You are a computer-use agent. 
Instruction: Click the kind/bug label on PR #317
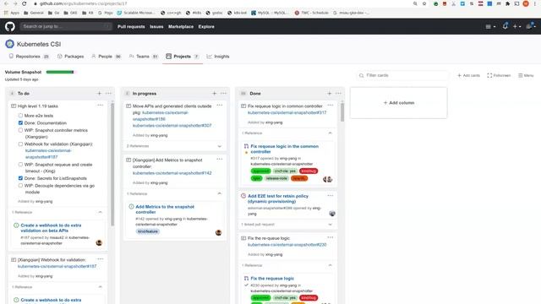[309, 171]
